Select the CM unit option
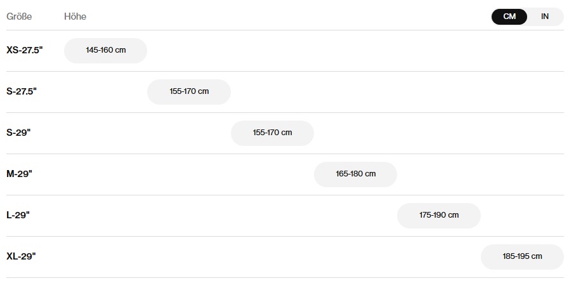The width and height of the screenshot is (569, 283). [509, 16]
